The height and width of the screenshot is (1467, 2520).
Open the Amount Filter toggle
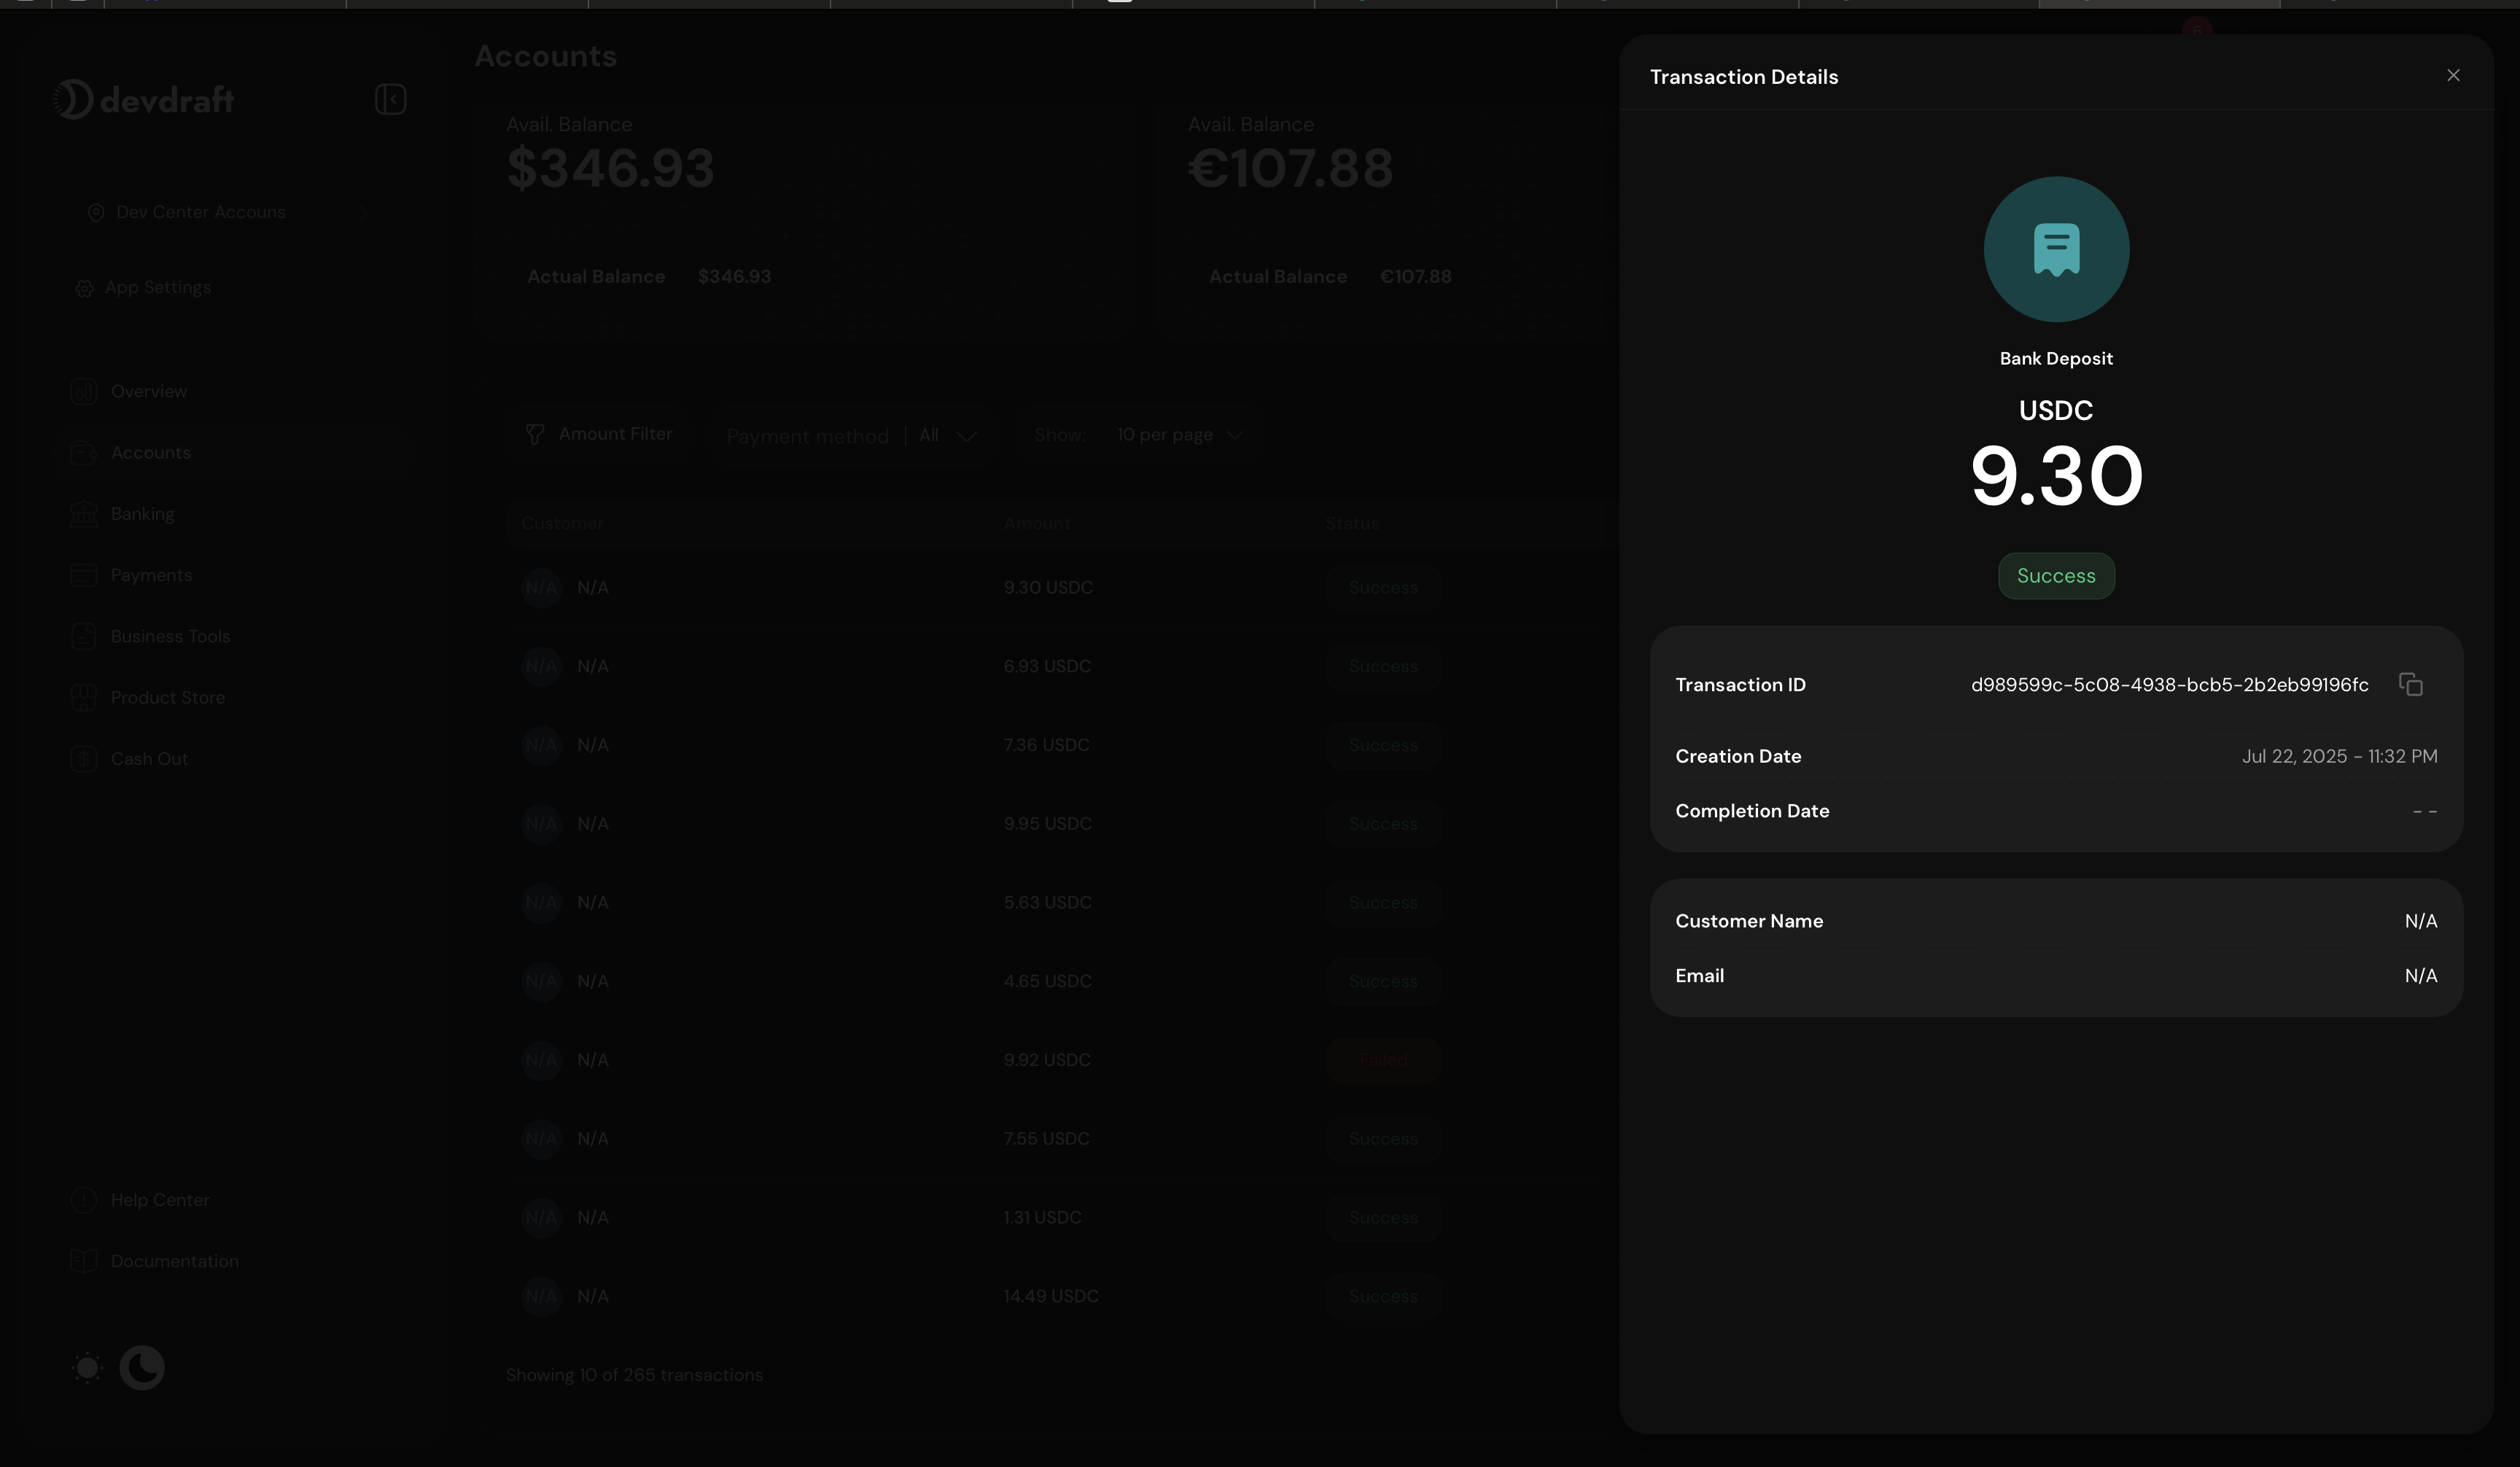[600, 434]
